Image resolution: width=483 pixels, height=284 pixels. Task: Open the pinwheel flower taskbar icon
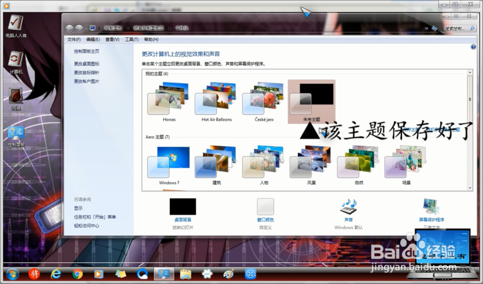(207, 274)
